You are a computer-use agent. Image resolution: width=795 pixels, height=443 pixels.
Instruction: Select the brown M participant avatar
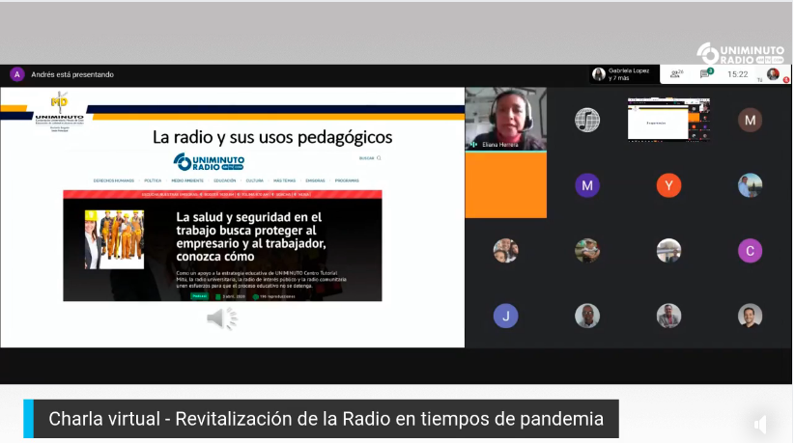[750, 120]
